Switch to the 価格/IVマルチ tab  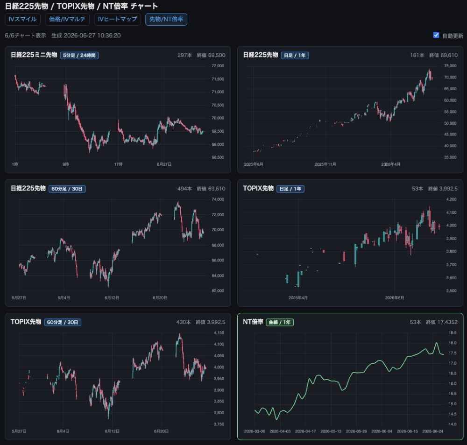pos(67,19)
